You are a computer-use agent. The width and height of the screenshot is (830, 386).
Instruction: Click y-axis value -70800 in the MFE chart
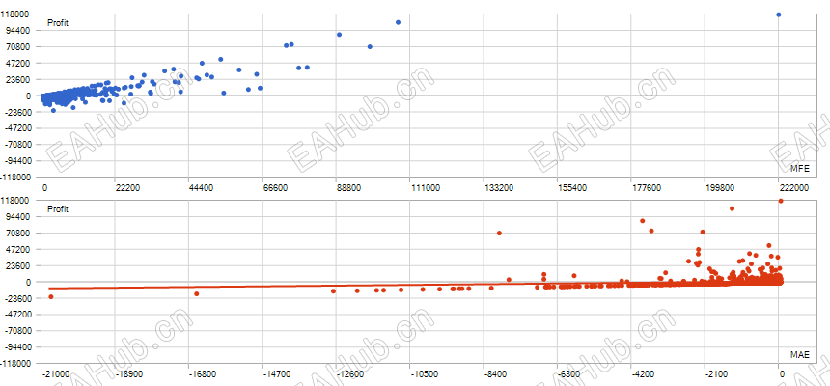(19, 144)
